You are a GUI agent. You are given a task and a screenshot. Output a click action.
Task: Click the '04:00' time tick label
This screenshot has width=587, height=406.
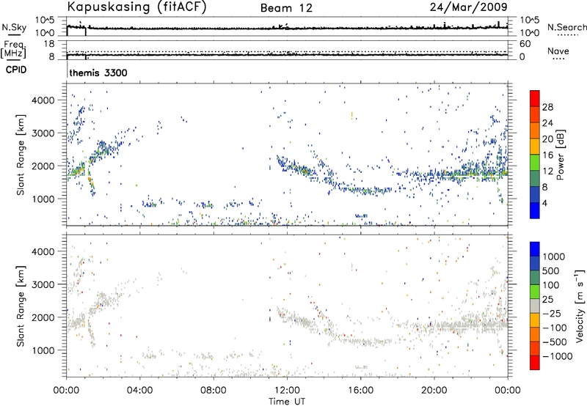coord(139,391)
